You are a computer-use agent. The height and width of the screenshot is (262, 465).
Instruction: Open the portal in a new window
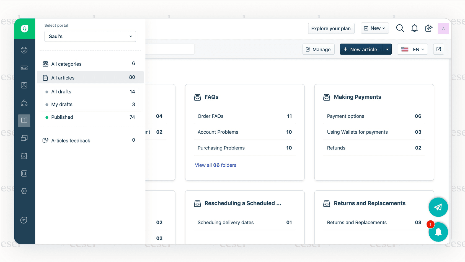[438, 49]
